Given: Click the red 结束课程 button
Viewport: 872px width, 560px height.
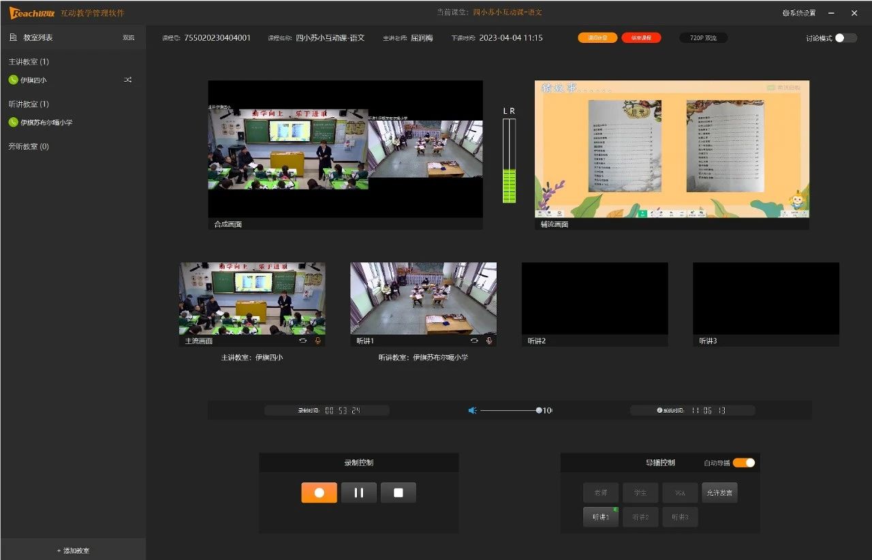Looking at the screenshot, I should click(x=641, y=38).
